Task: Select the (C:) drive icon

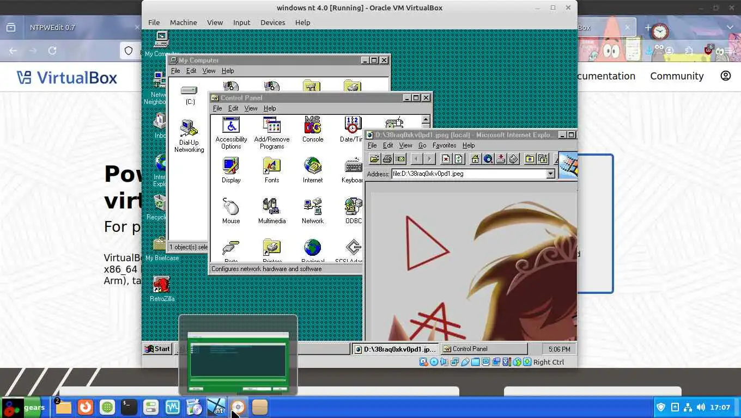Action: [190, 95]
